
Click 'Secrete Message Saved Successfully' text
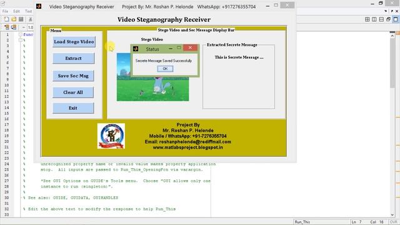(x=164, y=61)
